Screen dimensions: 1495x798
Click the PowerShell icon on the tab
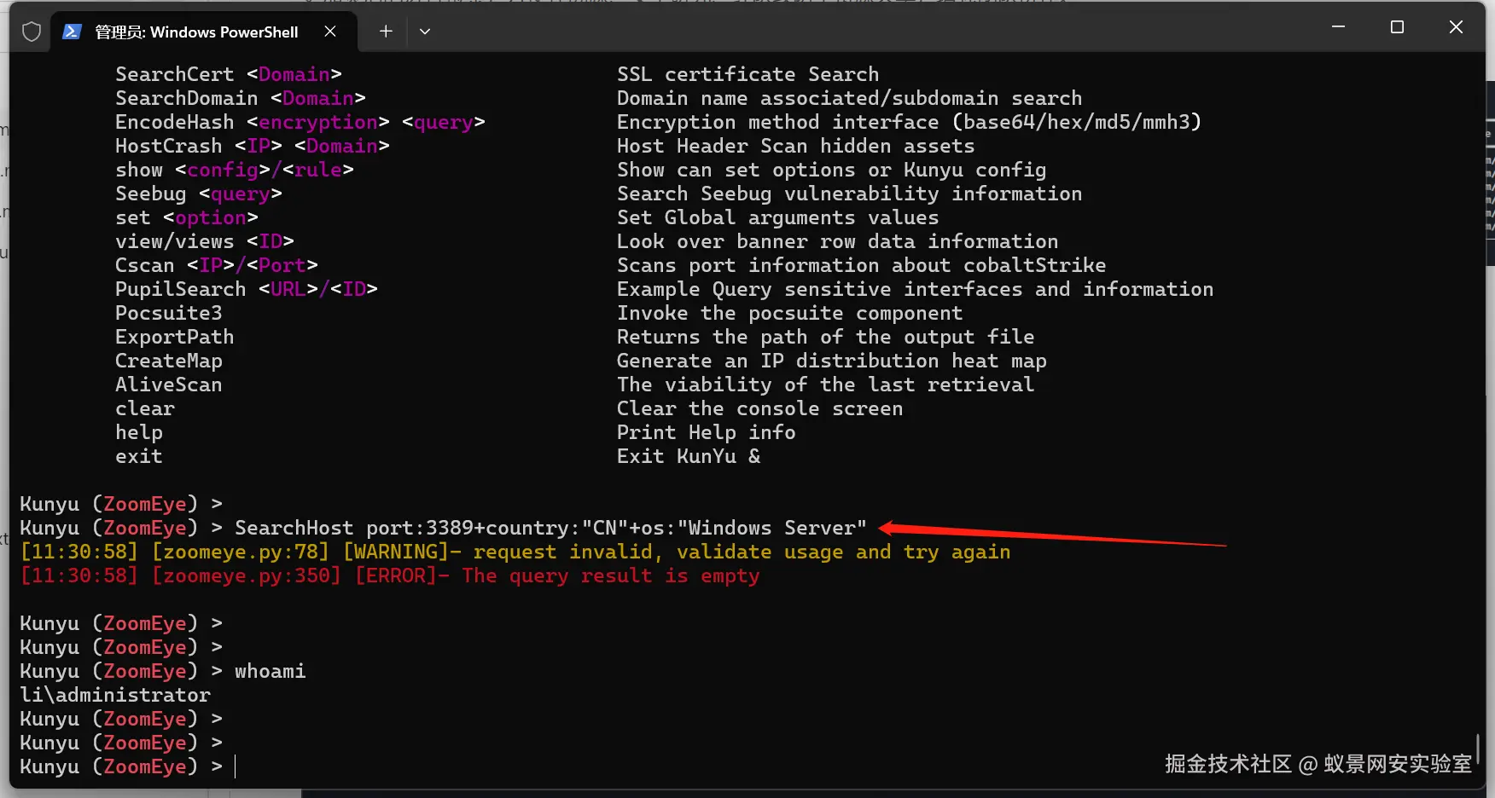pyautogui.click(x=73, y=32)
